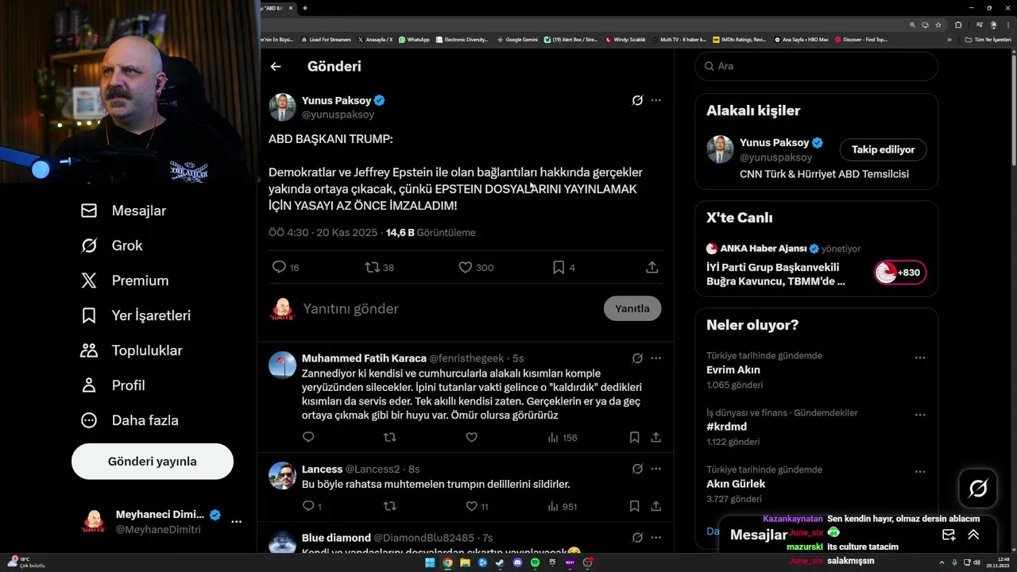Click the Gönderi yayınla button
The height and width of the screenshot is (572, 1017).
153,462
